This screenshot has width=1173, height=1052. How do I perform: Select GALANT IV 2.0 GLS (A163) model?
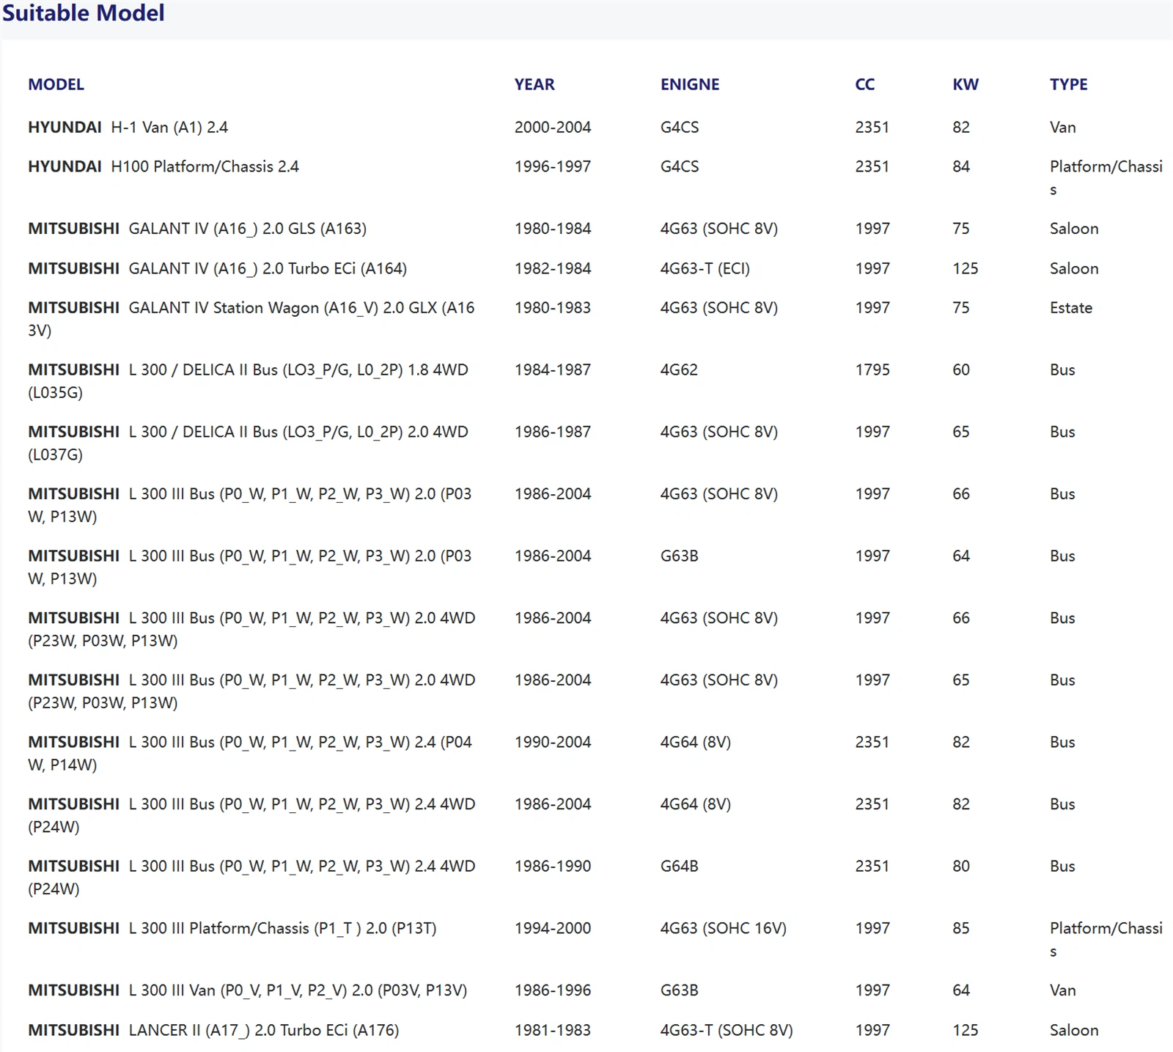tap(197, 229)
